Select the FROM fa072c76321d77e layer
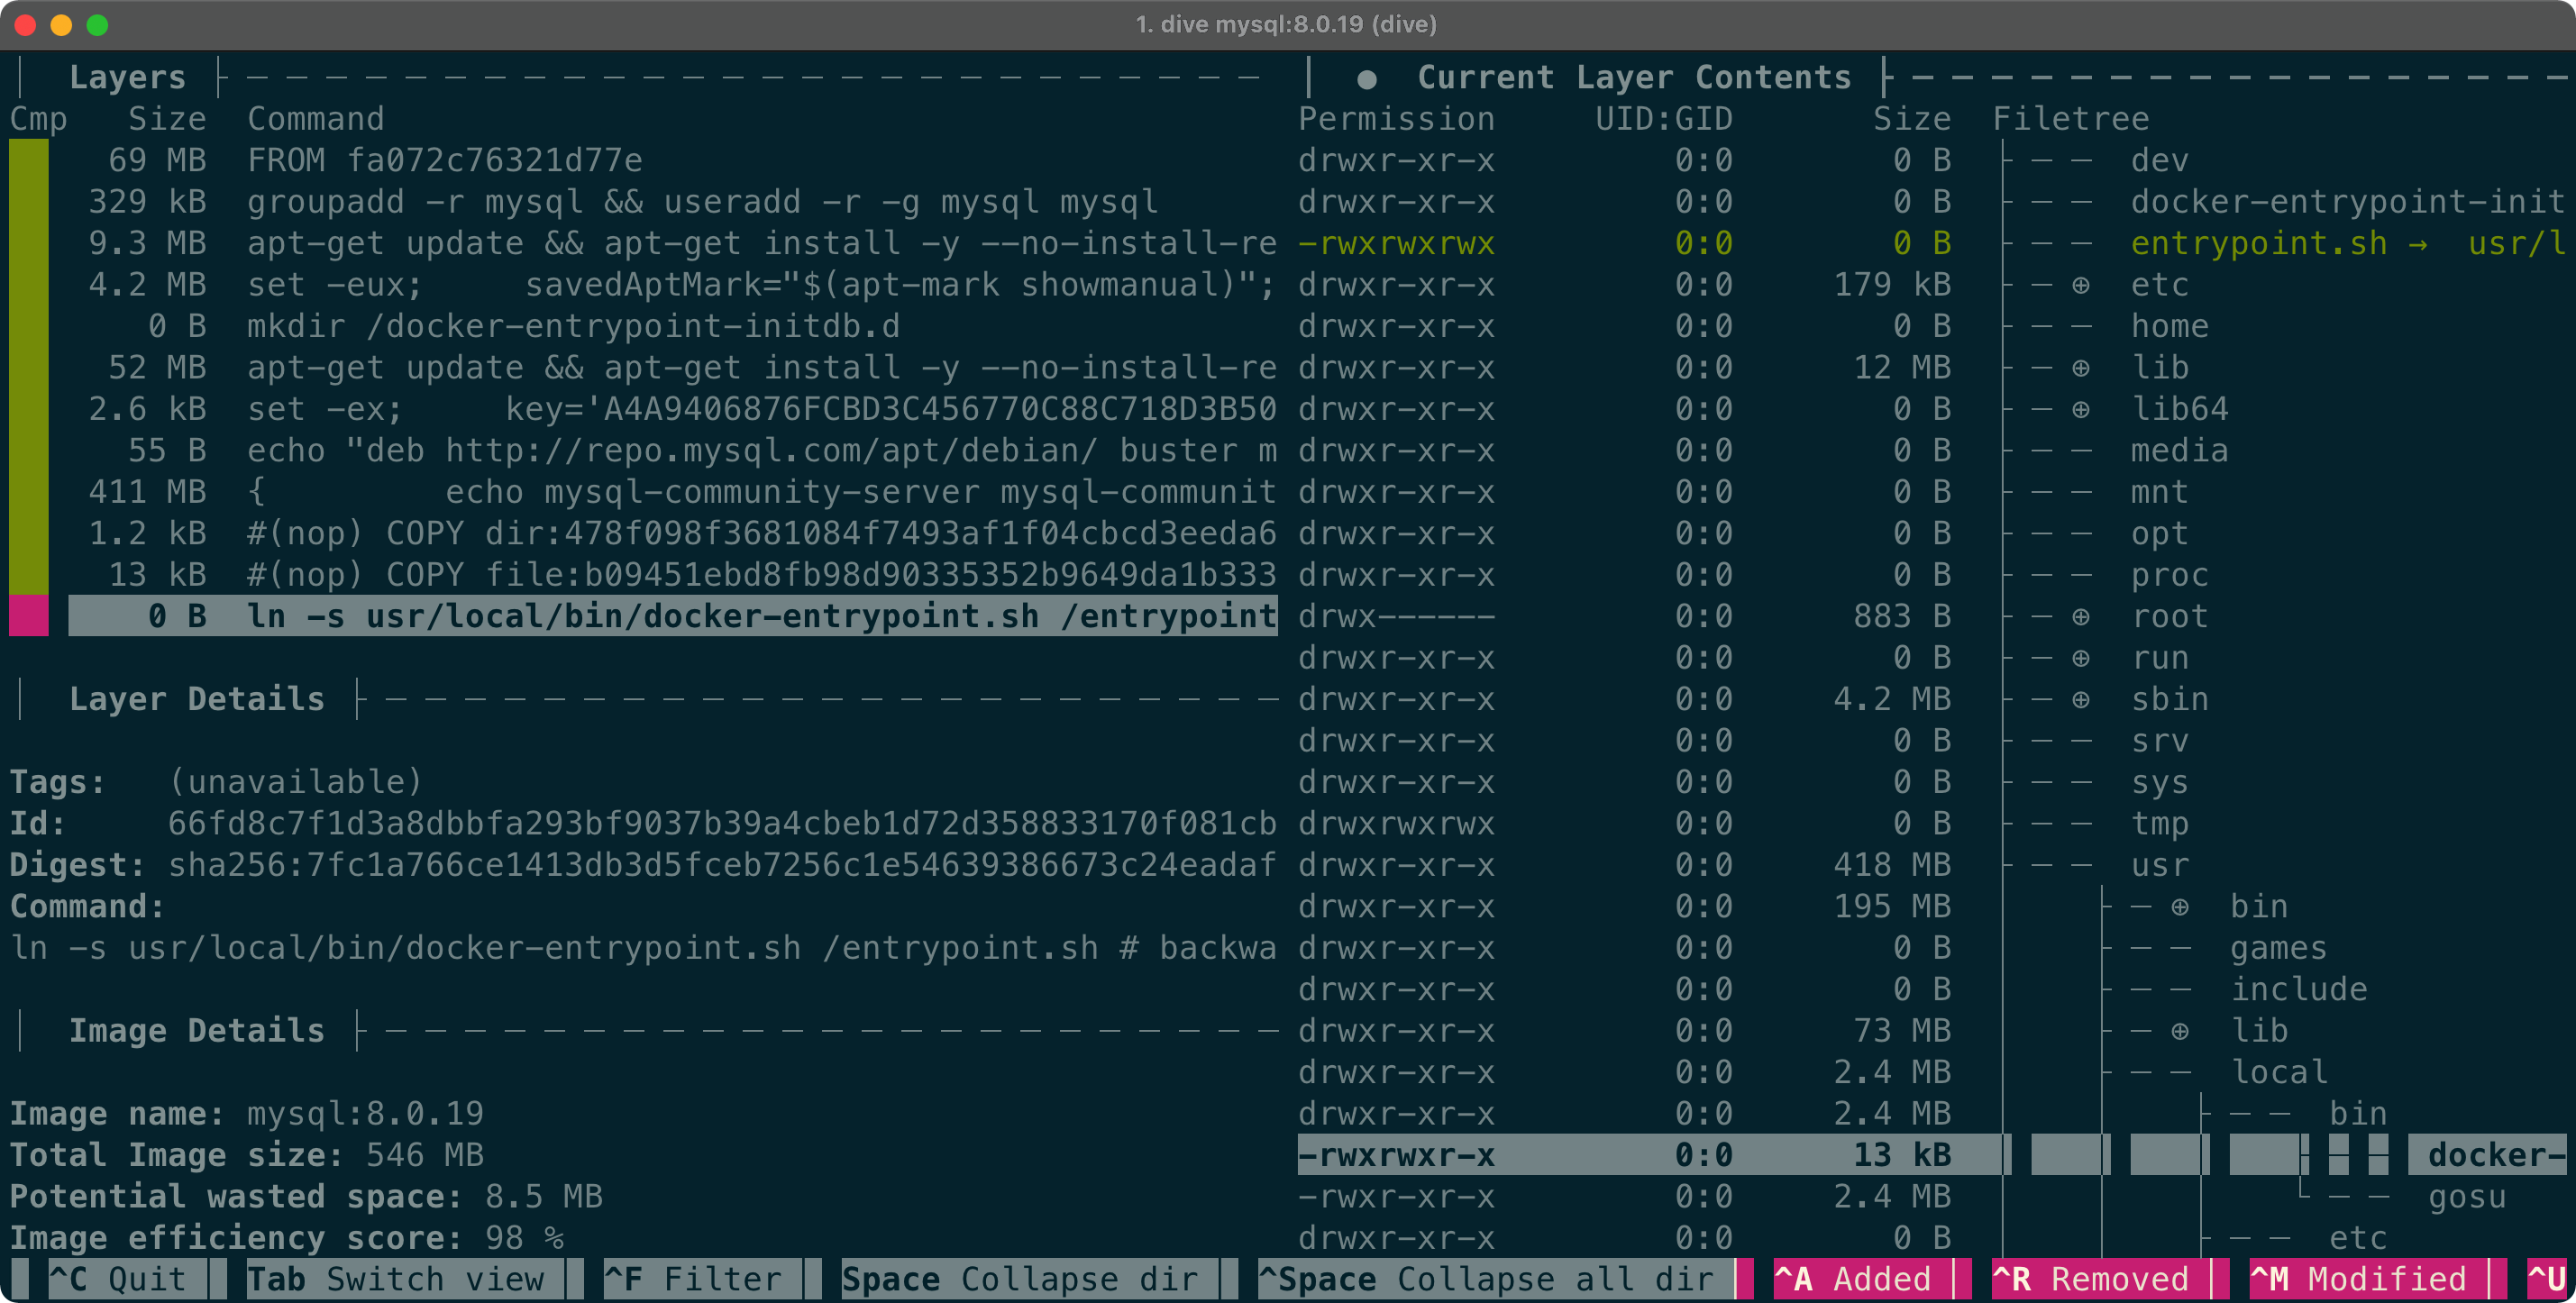Image resolution: width=2576 pixels, height=1303 pixels. tap(445, 160)
